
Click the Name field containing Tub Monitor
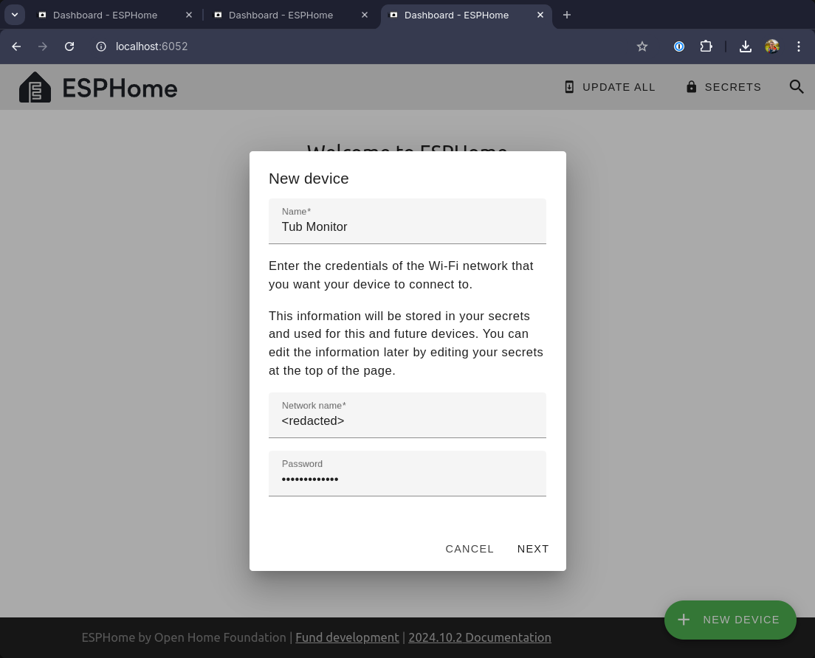[407, 226]
